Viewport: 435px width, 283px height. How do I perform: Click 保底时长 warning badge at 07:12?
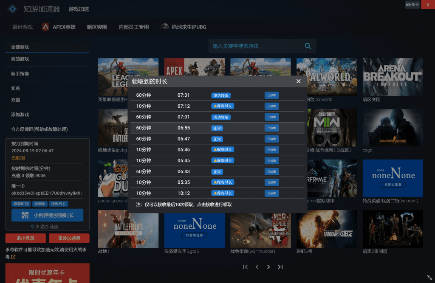click(223, 106)
